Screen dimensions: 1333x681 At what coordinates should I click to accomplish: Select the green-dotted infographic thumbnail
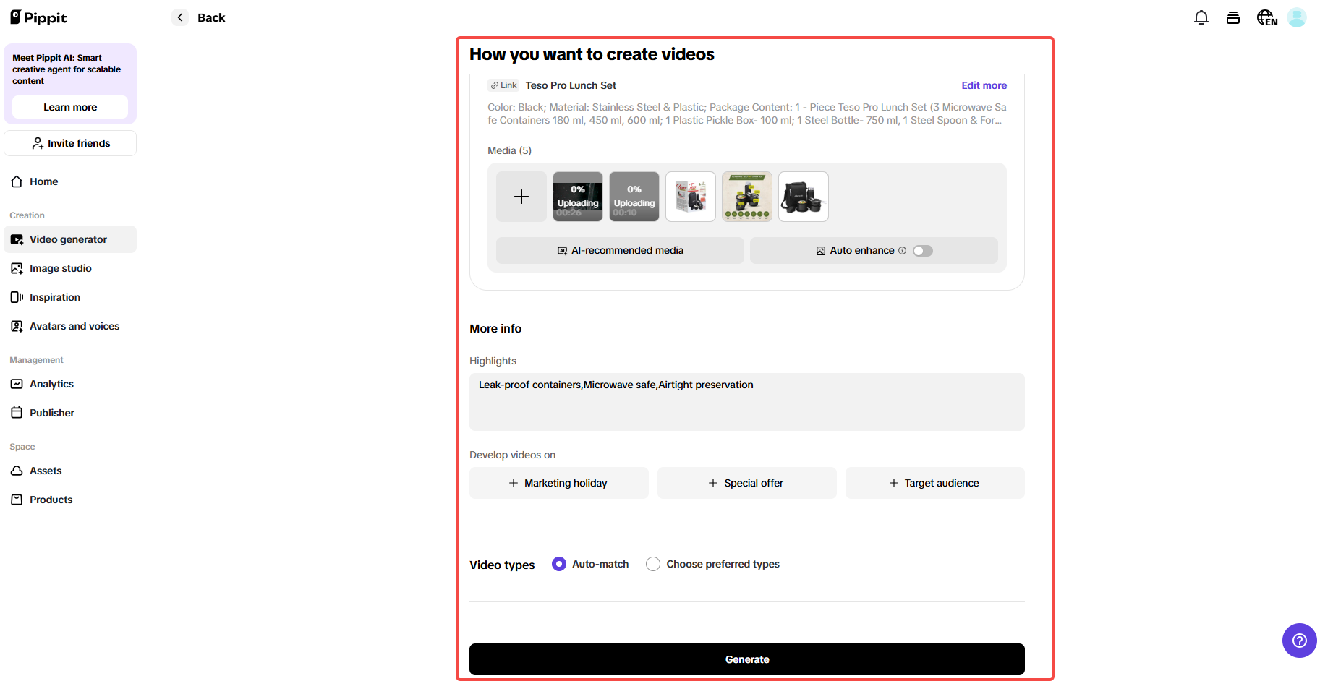point(747,197)
